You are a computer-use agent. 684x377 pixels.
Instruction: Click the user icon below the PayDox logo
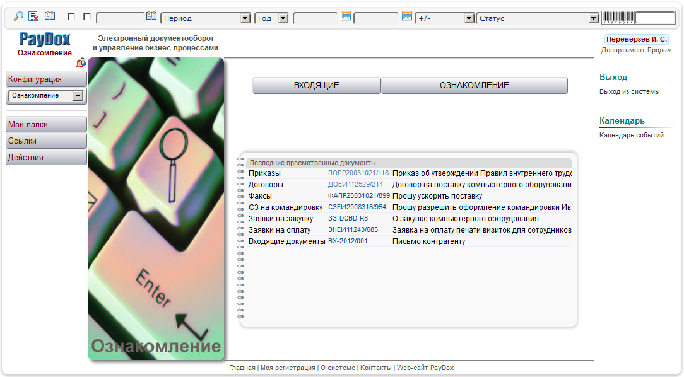81,62
